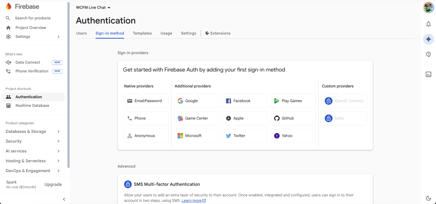Open the Cloud Shell terminal icon
Image resolution: width=436 pixels, height=204 pixels.
click(x=428, y=74)
